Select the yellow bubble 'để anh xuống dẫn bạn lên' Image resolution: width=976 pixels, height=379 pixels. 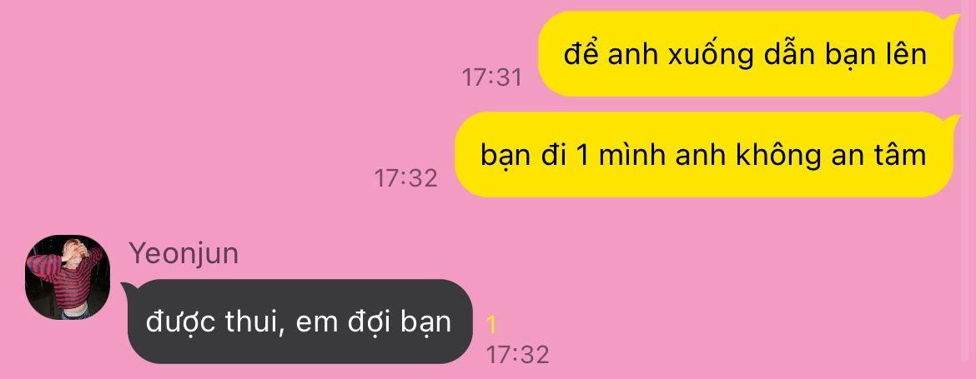click(x=745, y=54)
